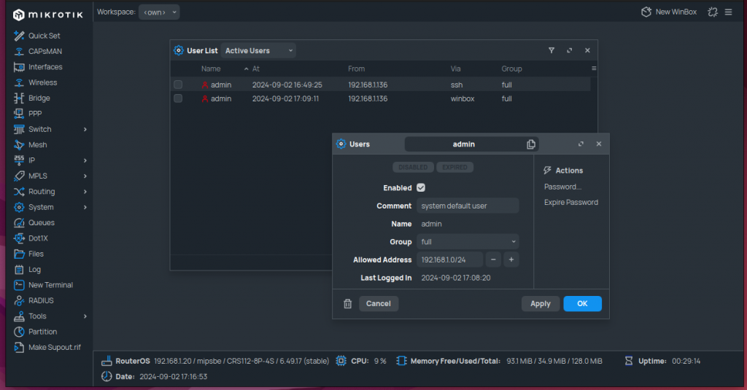Toggle the DISABLED status flag

pyautogui.click(x=413, y=167)
